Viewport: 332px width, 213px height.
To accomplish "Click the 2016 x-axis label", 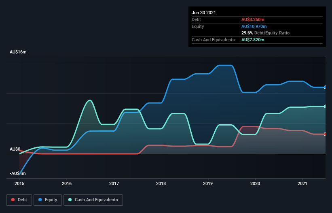I will (x=67, y=183).
